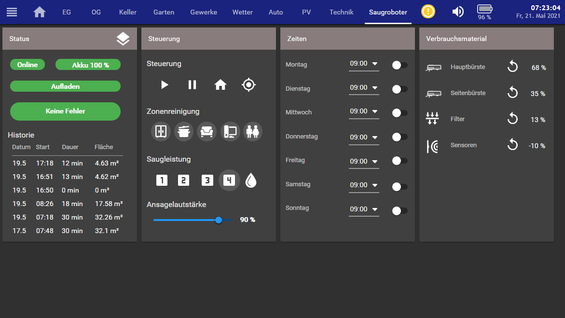Open the layers icon in Status panel
This screenshot has height=318, width=565.
click(123, 39)
